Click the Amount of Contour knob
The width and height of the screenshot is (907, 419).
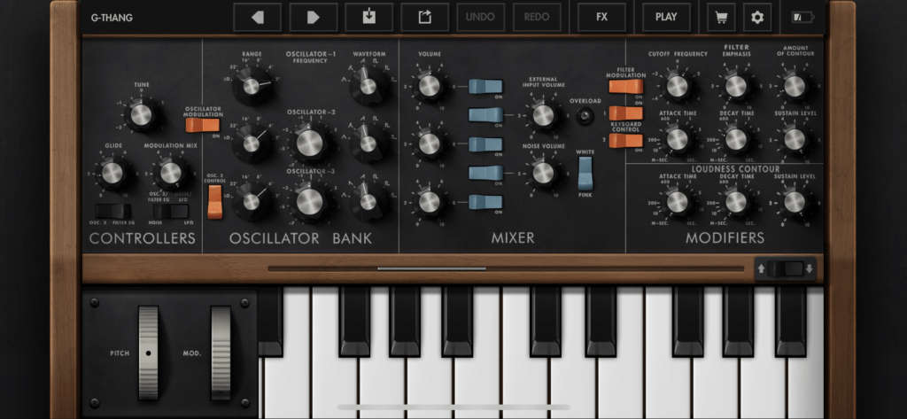[x=795, y=86]
